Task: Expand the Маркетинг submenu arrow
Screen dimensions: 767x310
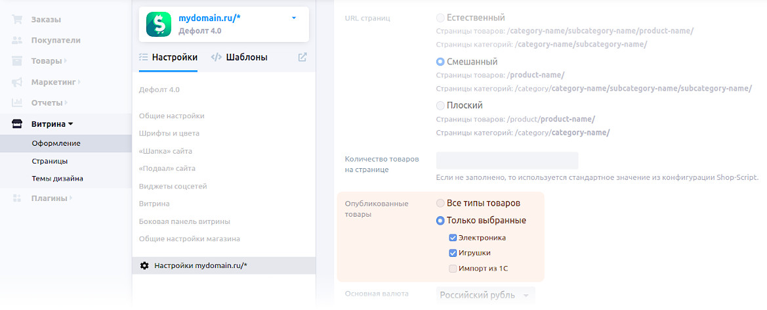Action: (79, 82)
